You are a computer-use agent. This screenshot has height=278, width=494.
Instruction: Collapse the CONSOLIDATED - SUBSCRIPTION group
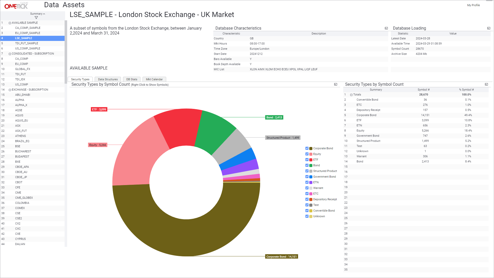click(x=10, y=54)
